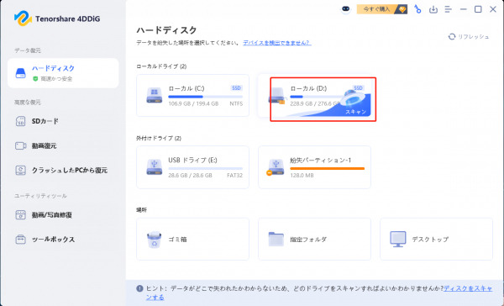Click the NTFS label on drive C:
Screen dimensions: 504x306
[236, 103]
